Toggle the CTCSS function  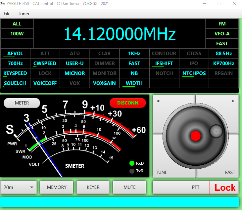point(194,54)
